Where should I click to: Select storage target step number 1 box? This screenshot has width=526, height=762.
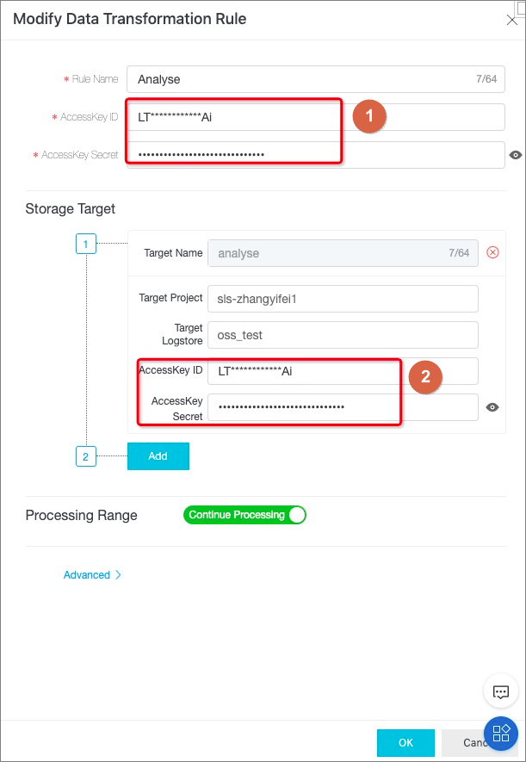click(x=86, y=244)
